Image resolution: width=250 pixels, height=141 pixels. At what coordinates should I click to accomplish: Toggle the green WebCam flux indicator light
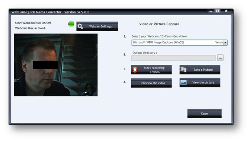[x=71, y=24]
